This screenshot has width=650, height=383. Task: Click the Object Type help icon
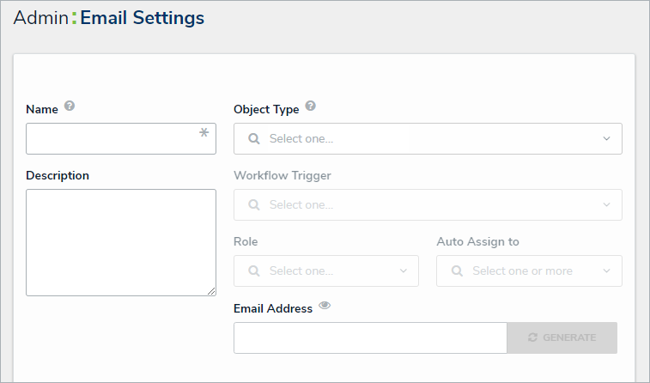(310, 107)
